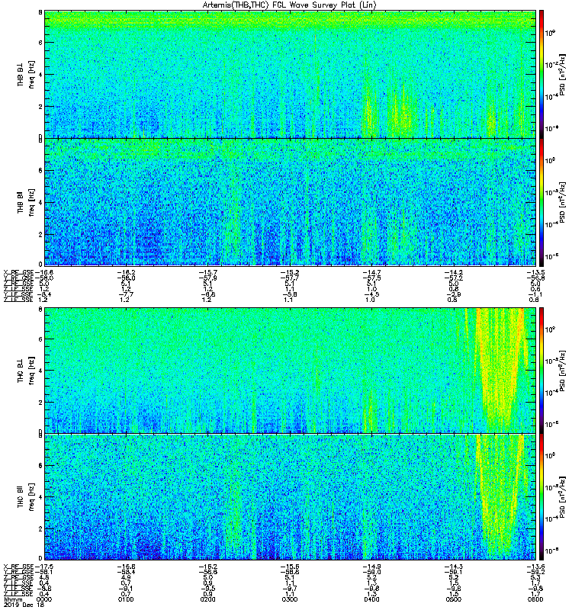Click the Artemis FGL Wave Survey Plot title
572x610 pixels.
(290, 5)
